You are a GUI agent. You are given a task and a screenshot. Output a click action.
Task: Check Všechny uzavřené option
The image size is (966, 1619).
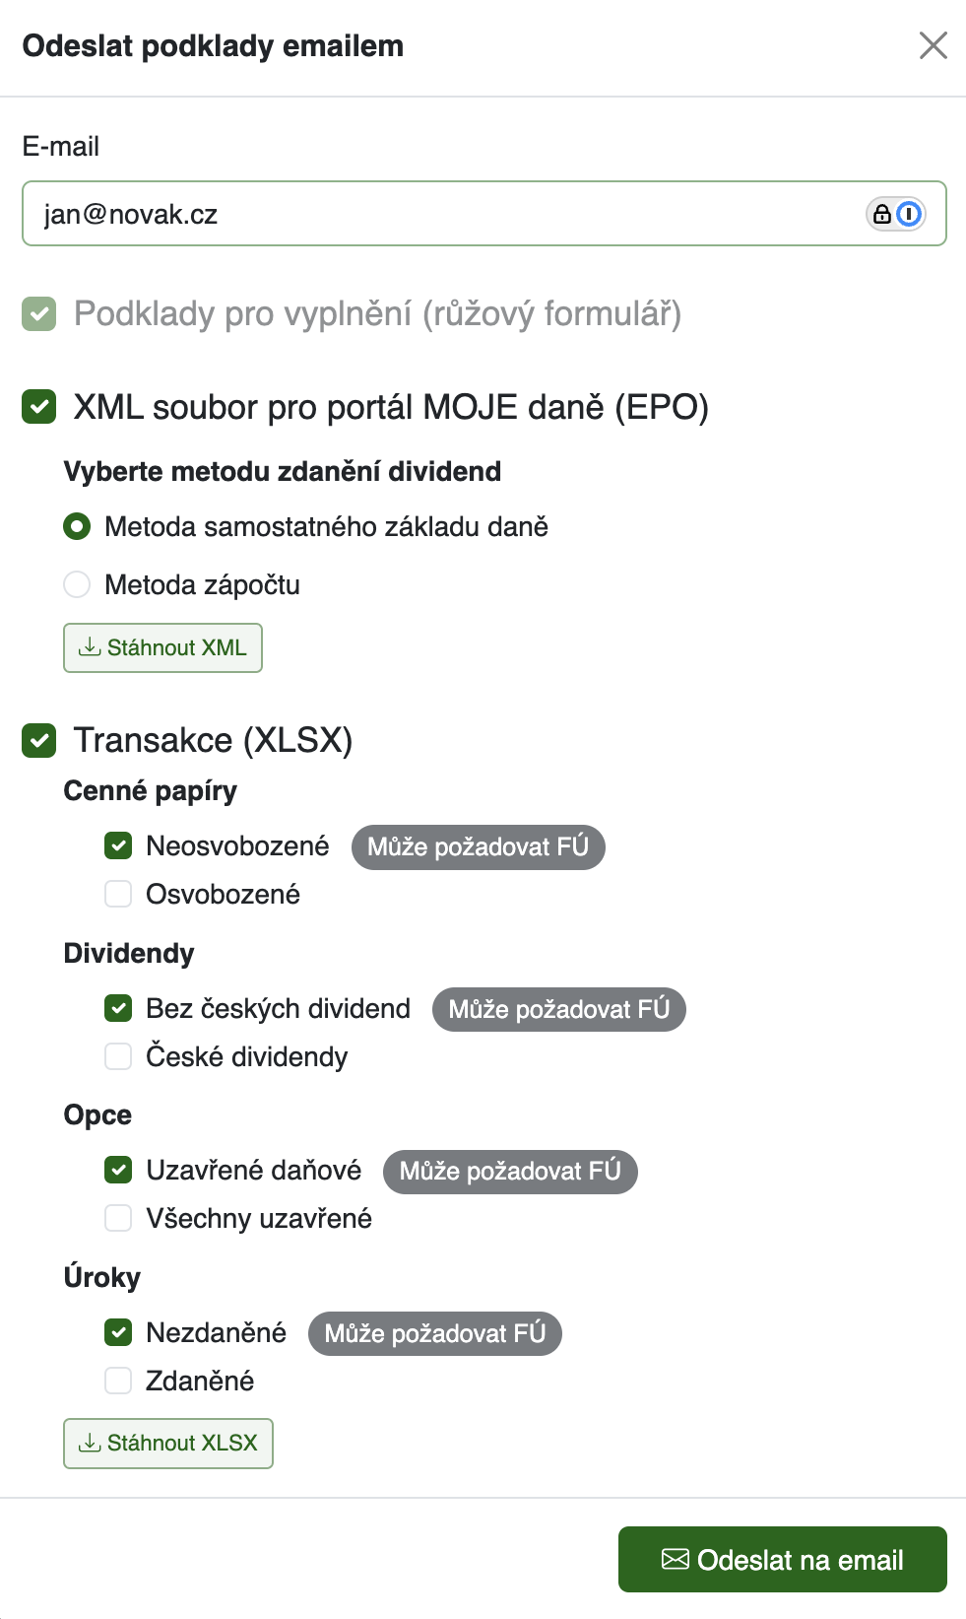pyautogui.click(x=118, y=1218)
